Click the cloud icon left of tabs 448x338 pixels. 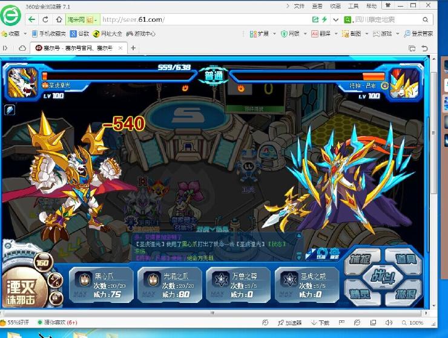tap(22, 48)
